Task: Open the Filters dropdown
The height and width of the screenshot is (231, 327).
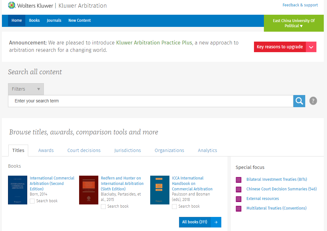Action: 26,89
